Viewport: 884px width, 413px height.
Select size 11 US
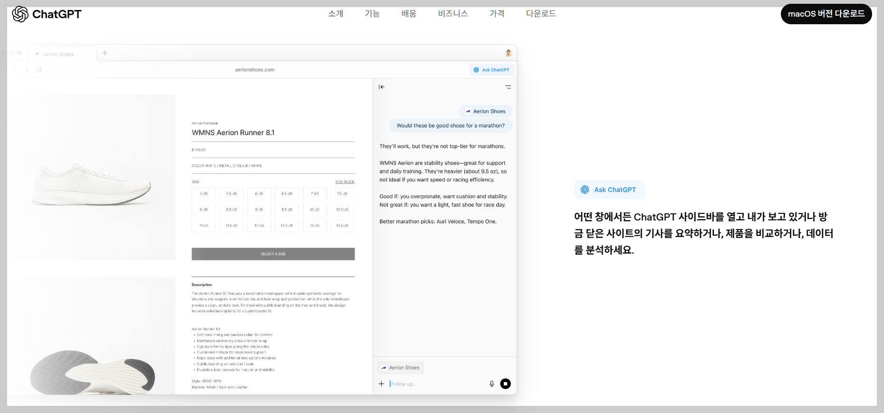click(x=204, y=225)
